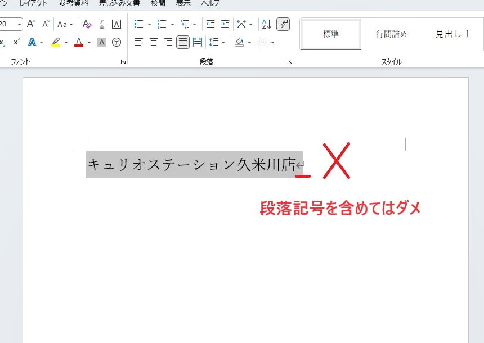The width and height of the screenshot is (484, 343).
Task: Open the ヘルプ ribbon tab
Action: (x=210, y=3)
